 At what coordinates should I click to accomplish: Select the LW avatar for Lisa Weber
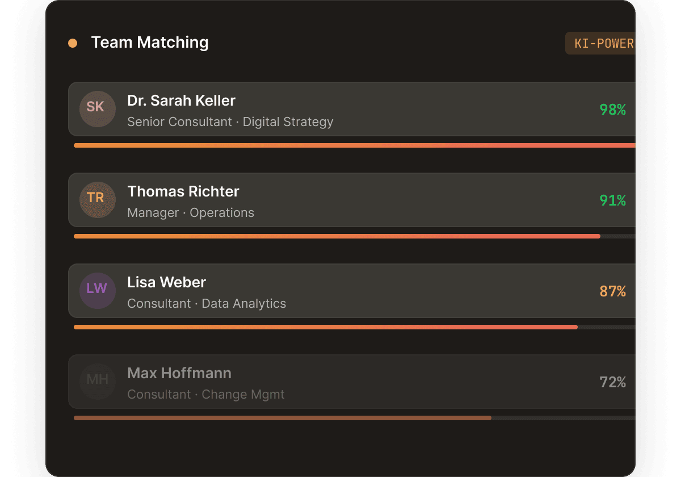[97, 291]
